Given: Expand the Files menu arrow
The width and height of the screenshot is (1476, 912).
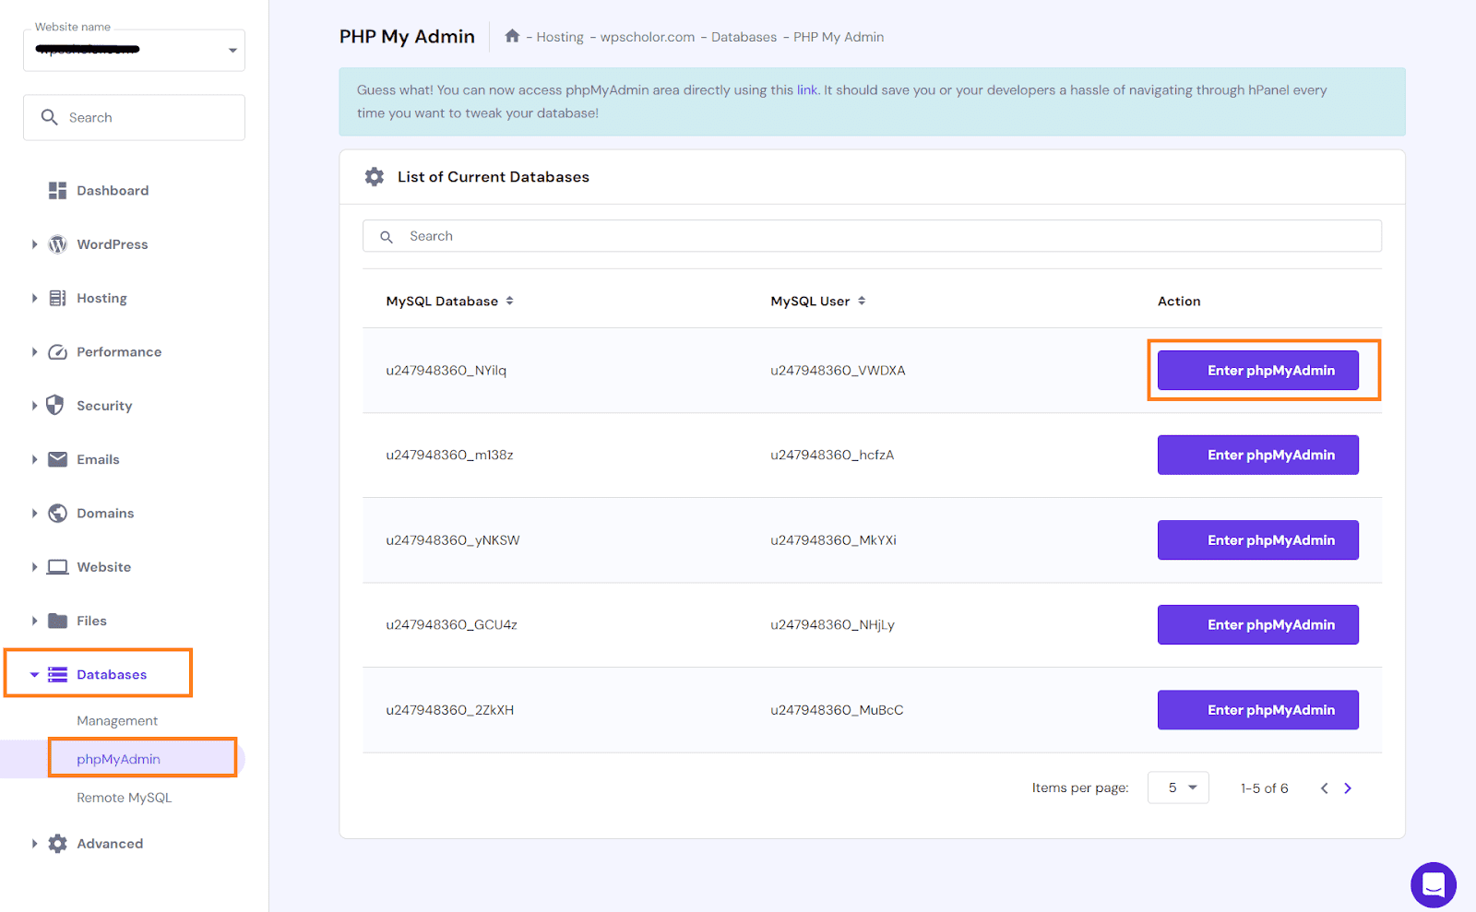Looking at the screenshot, I should pos(34,621).
